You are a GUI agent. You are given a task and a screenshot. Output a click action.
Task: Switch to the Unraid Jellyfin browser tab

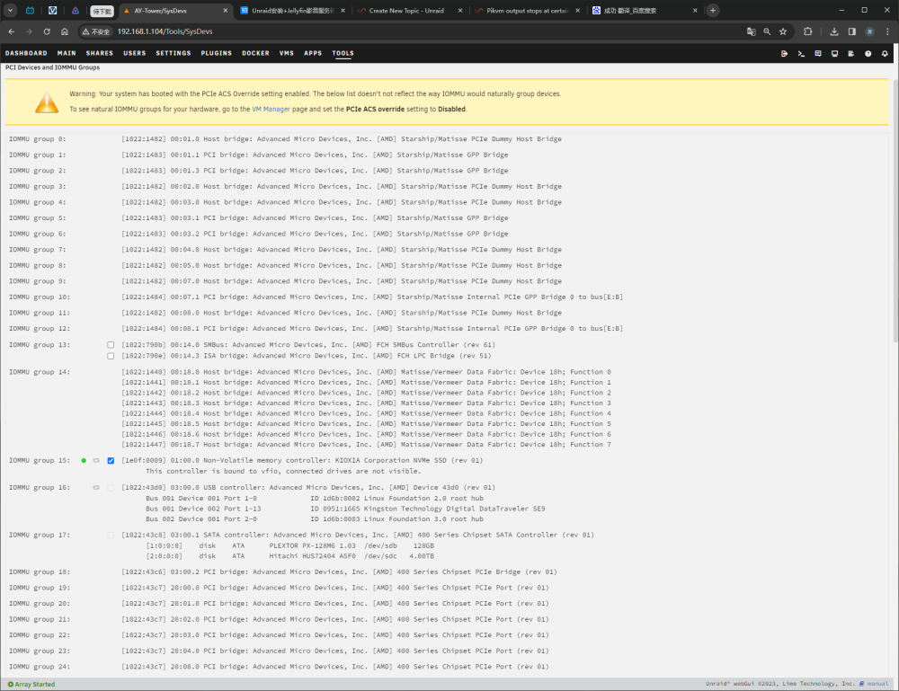(x=292, y=10)
